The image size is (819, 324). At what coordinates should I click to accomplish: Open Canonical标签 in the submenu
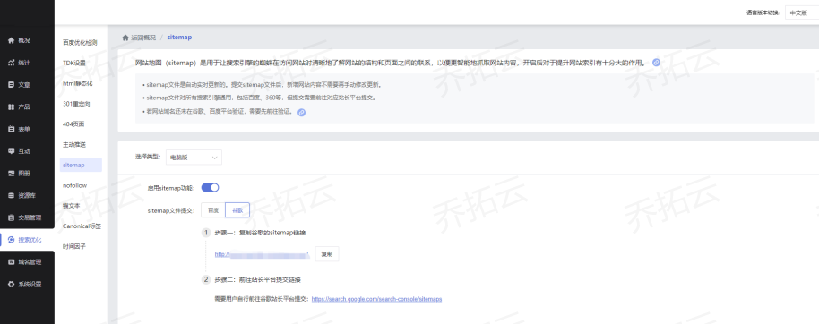click(82, 226)
